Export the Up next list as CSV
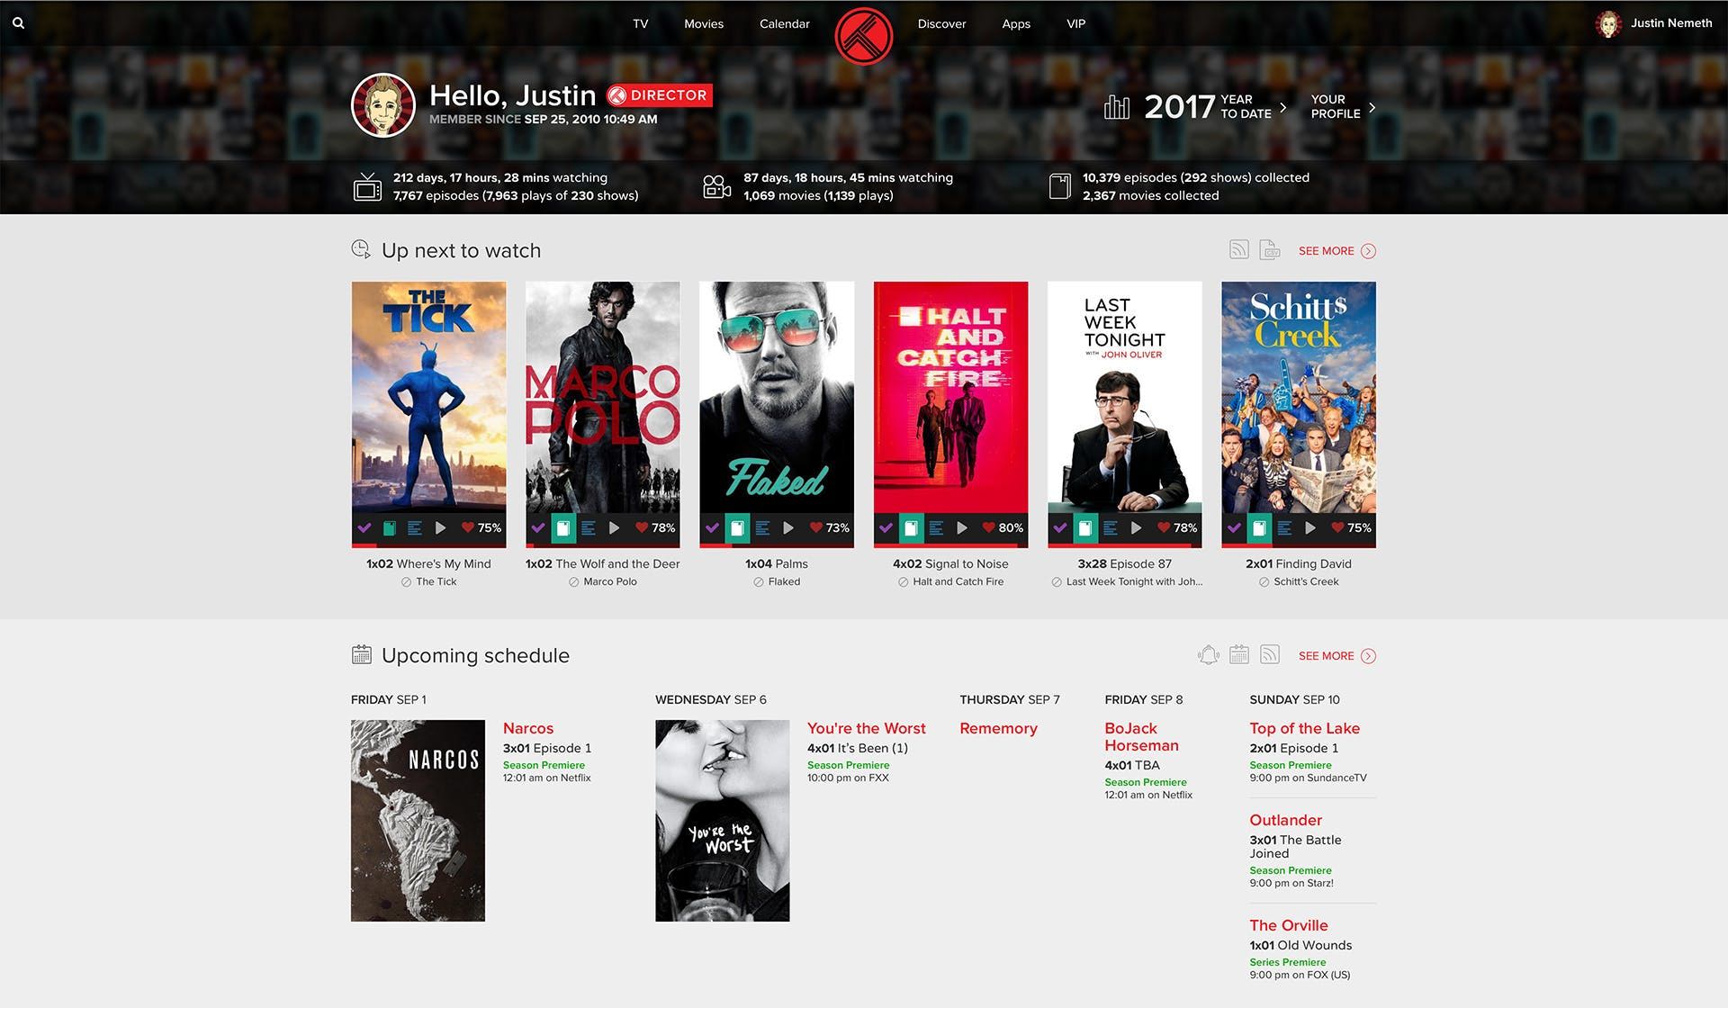This screenshot has height=1026, width=1728. point(1270,250)
